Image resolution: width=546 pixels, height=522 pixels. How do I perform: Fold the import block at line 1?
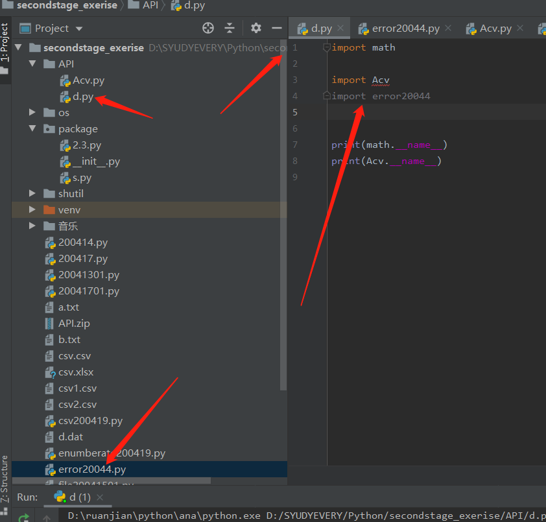tap(327, 47)
